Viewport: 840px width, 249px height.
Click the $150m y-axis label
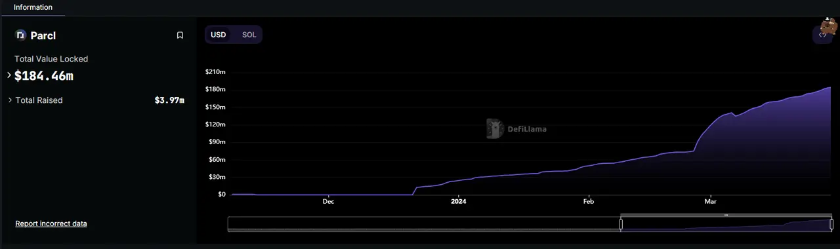click(x=215, y=107)
